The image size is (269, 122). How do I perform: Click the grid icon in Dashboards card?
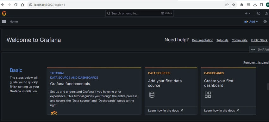point(208,95)
